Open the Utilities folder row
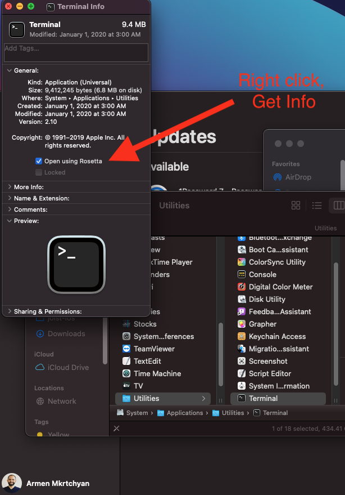This screenshot has height=495, width=345. click(163, 398)
